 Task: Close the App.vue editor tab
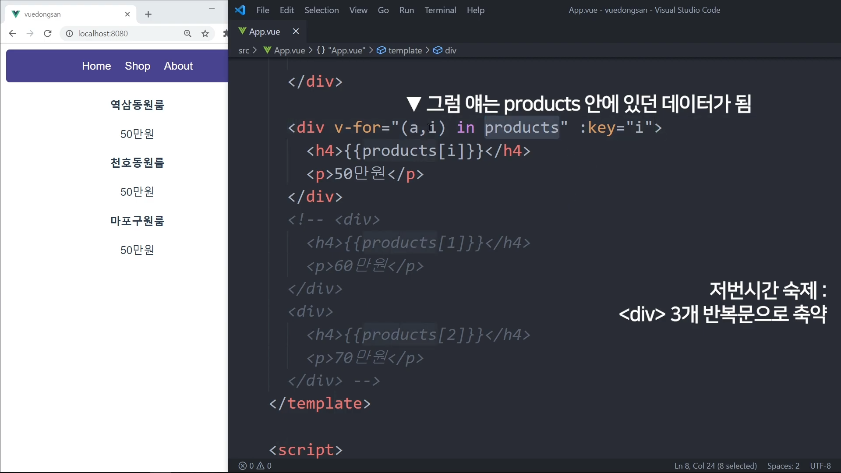pos(296,31)
